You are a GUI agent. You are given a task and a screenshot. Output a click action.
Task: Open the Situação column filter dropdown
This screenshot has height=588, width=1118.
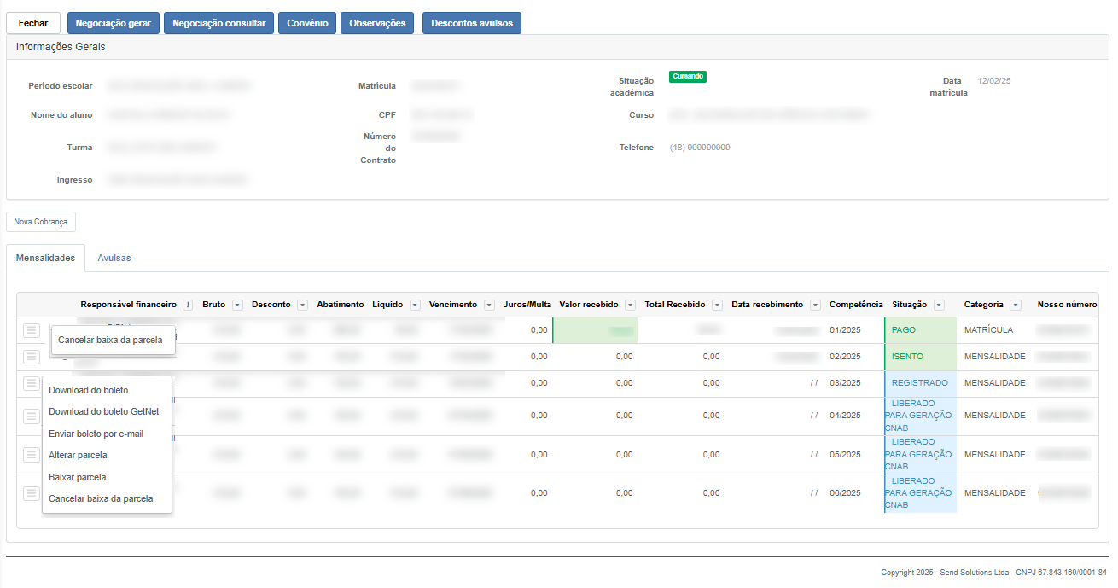click(x=939, y=305)
